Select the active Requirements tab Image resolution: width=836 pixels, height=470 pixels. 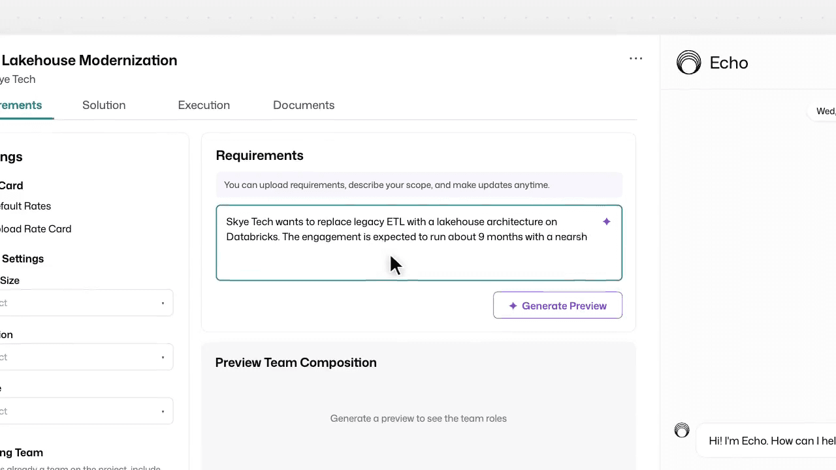[21, 105]
